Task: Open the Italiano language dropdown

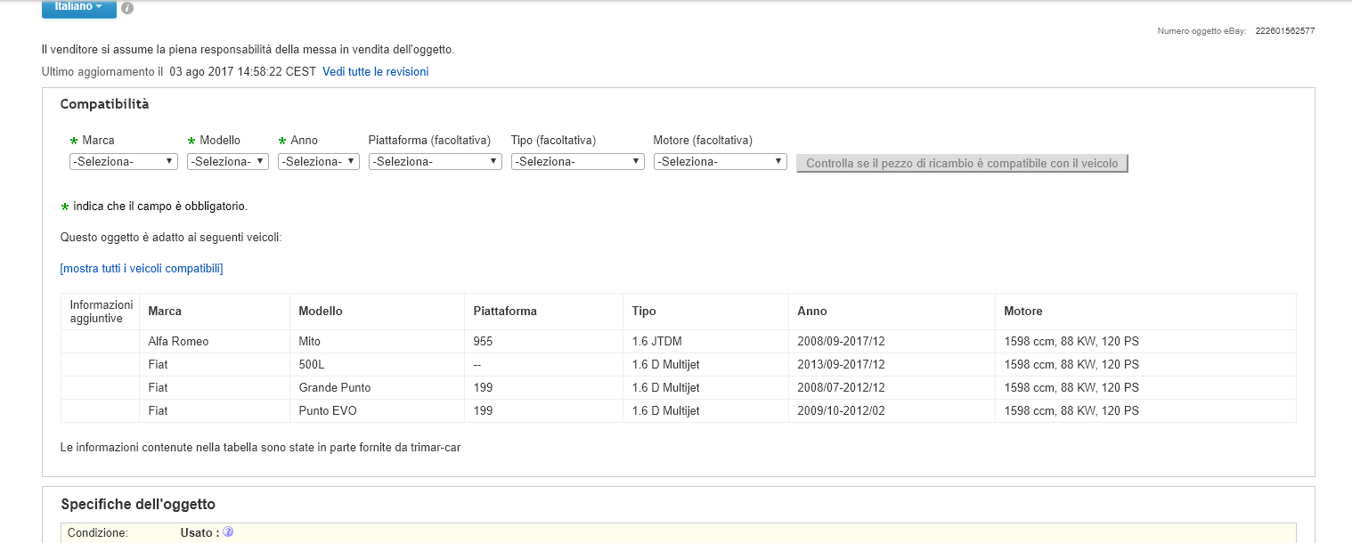Action: (x=78, y=6)
